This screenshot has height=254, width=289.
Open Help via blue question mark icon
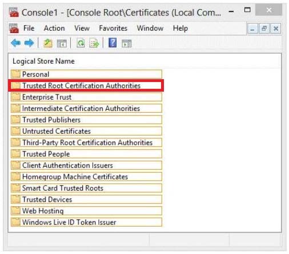click(x=113, y=43)
